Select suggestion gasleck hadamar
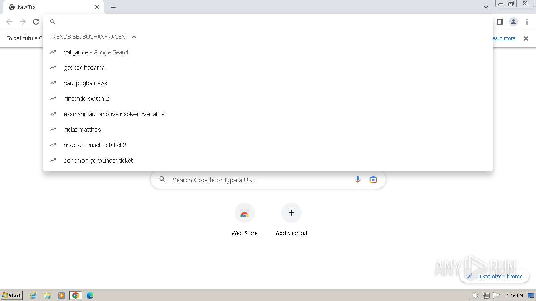This screenshot has width=536, height=301. tap(268, 68)
